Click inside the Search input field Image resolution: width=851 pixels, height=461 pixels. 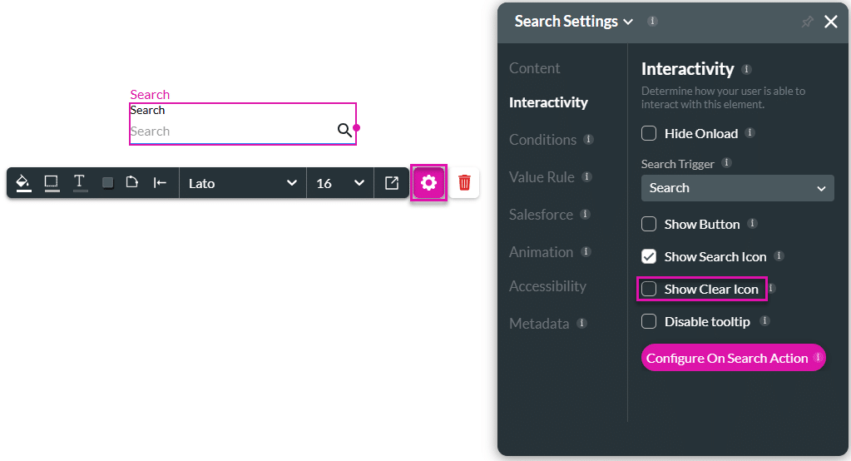pos(229,131)
